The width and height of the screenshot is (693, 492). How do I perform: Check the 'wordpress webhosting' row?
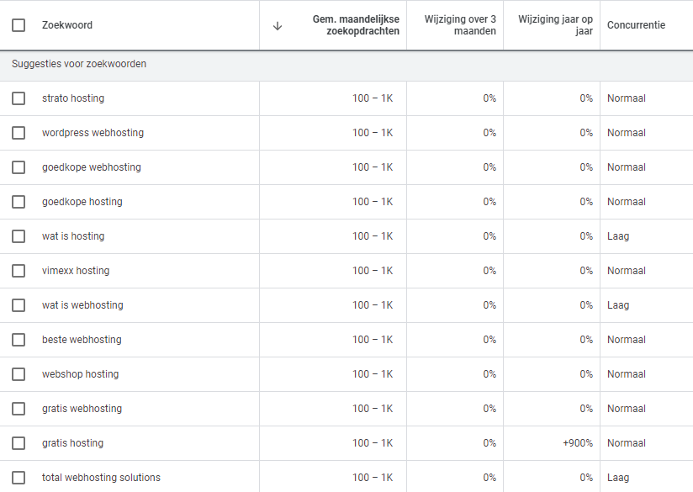coord(19,133)
